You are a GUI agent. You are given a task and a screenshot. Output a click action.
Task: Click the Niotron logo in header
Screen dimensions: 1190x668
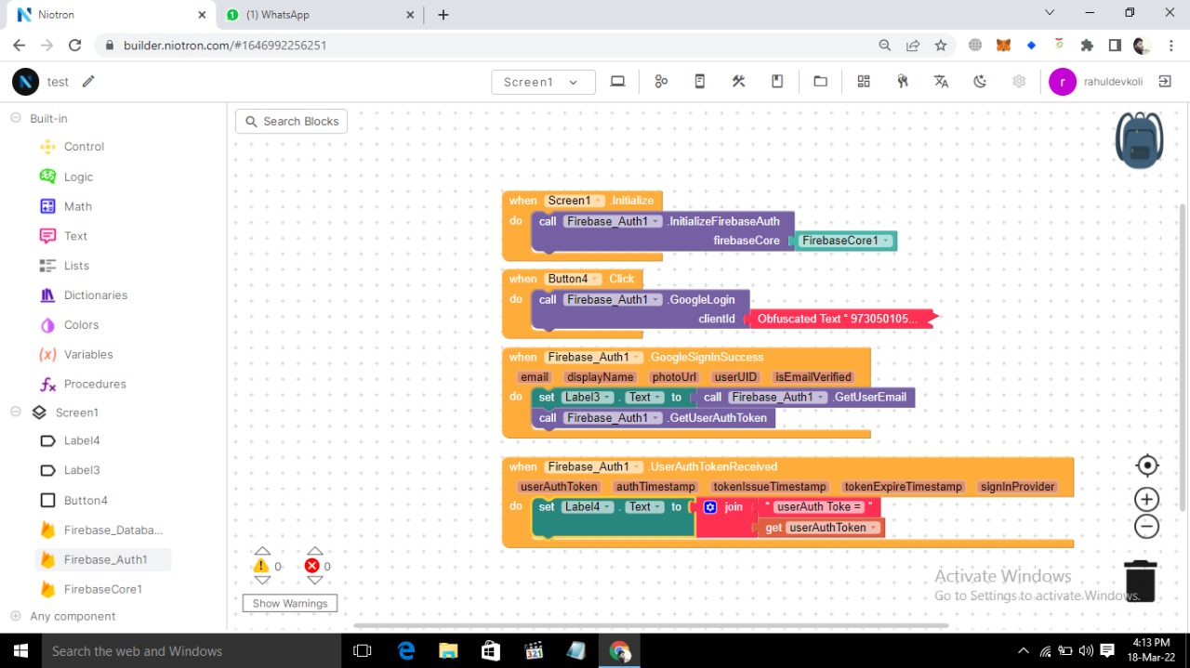click(25, 82)
